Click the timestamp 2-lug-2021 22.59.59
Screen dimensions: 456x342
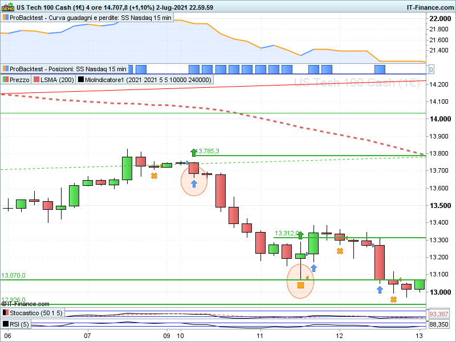[184, 7]
